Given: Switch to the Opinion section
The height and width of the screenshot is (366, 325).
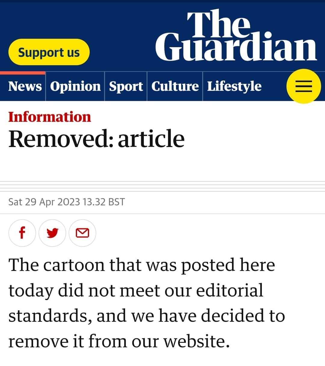Looking at the screenshot, I should pos(75,86).
